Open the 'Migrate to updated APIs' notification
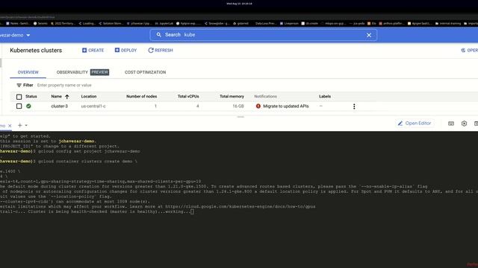 (x=285, y=106)
